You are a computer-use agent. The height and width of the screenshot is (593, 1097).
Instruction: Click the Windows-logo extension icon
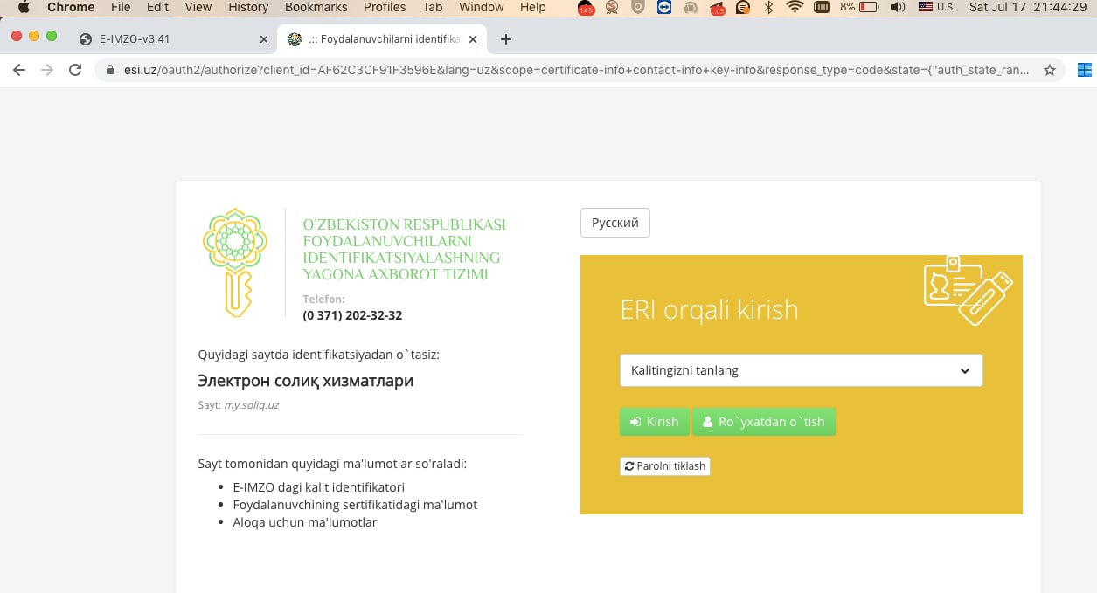[1085, 71]
